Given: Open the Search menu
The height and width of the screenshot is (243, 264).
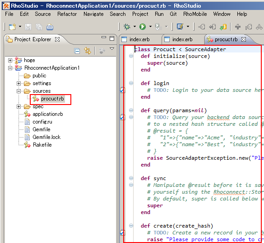Looking at the screenshot, I should click(x=118, y=14).
